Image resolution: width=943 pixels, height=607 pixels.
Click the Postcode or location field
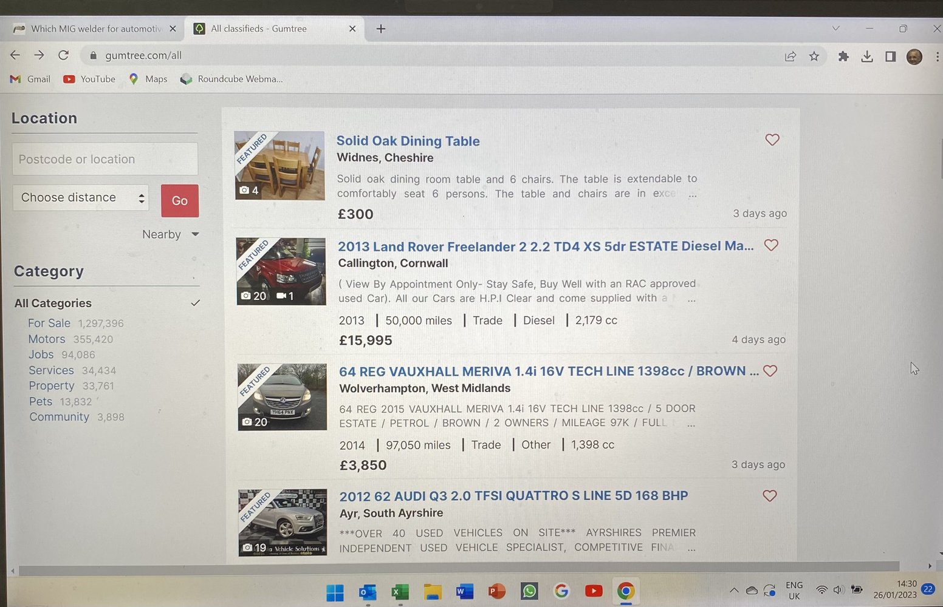[105, 159]
